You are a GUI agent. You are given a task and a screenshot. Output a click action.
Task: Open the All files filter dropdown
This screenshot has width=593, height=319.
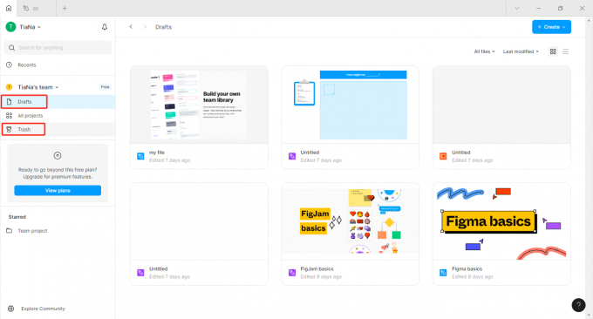[485, 51]
